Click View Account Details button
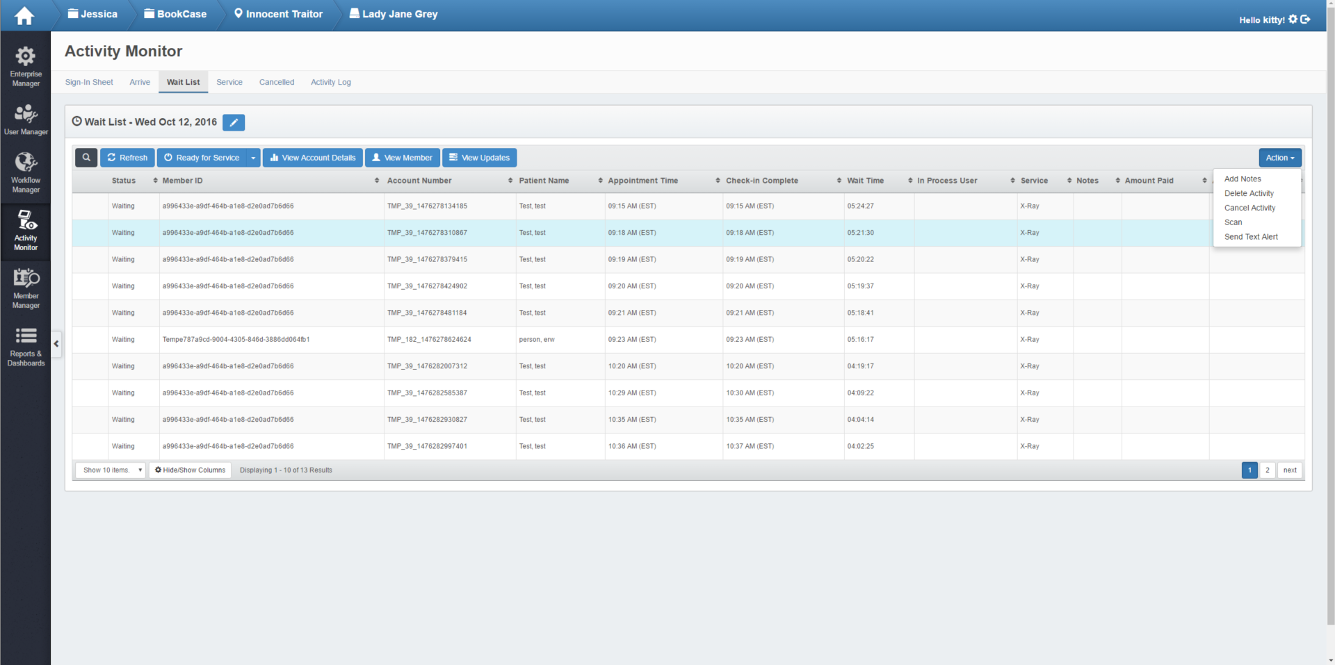Screen dimensions: 1335x665 tap(313, 158)
